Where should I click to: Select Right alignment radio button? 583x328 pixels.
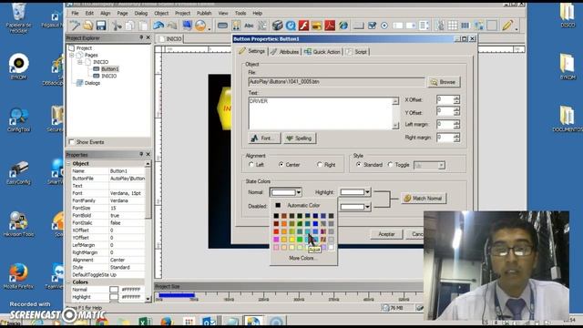320,164
